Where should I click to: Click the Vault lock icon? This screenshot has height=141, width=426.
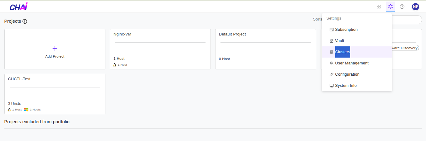[332, 41]
